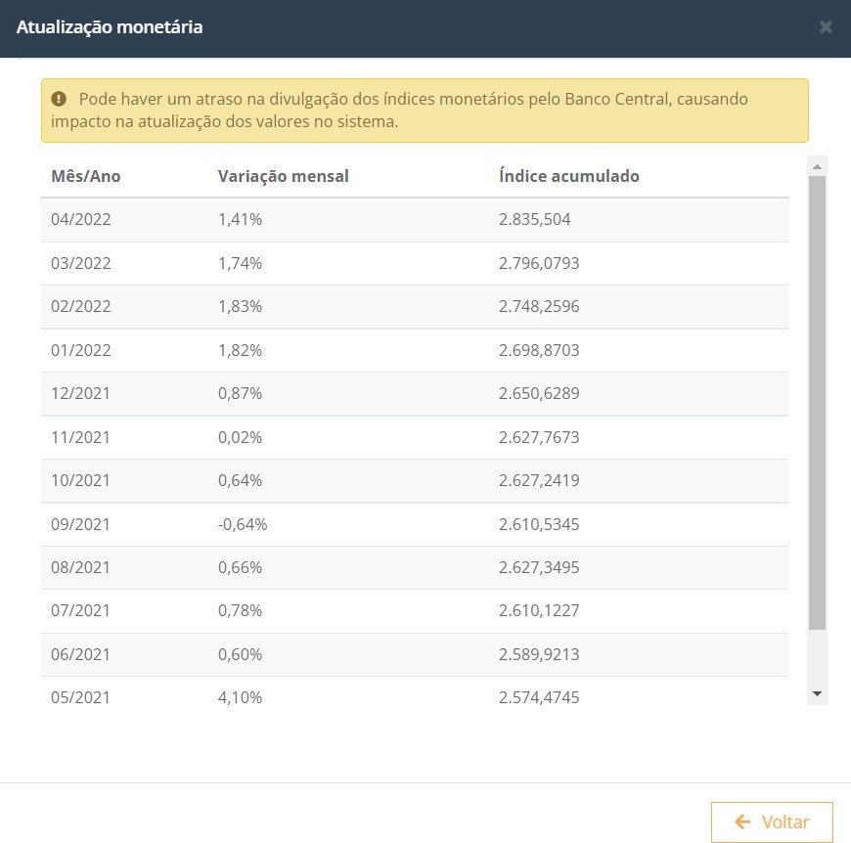Screen dimensions: 851x843
Task: Click the Índice acumulado column header
Action: (x=568, y=176)
